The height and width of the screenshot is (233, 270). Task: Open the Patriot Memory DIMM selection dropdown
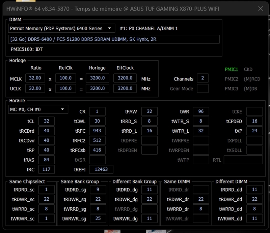pos(61,29)
